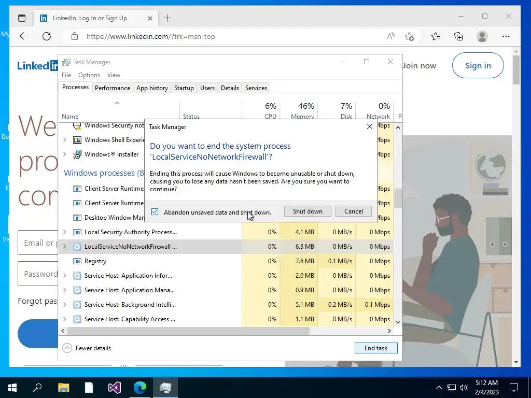Open the notification center icon

point(514,388)
